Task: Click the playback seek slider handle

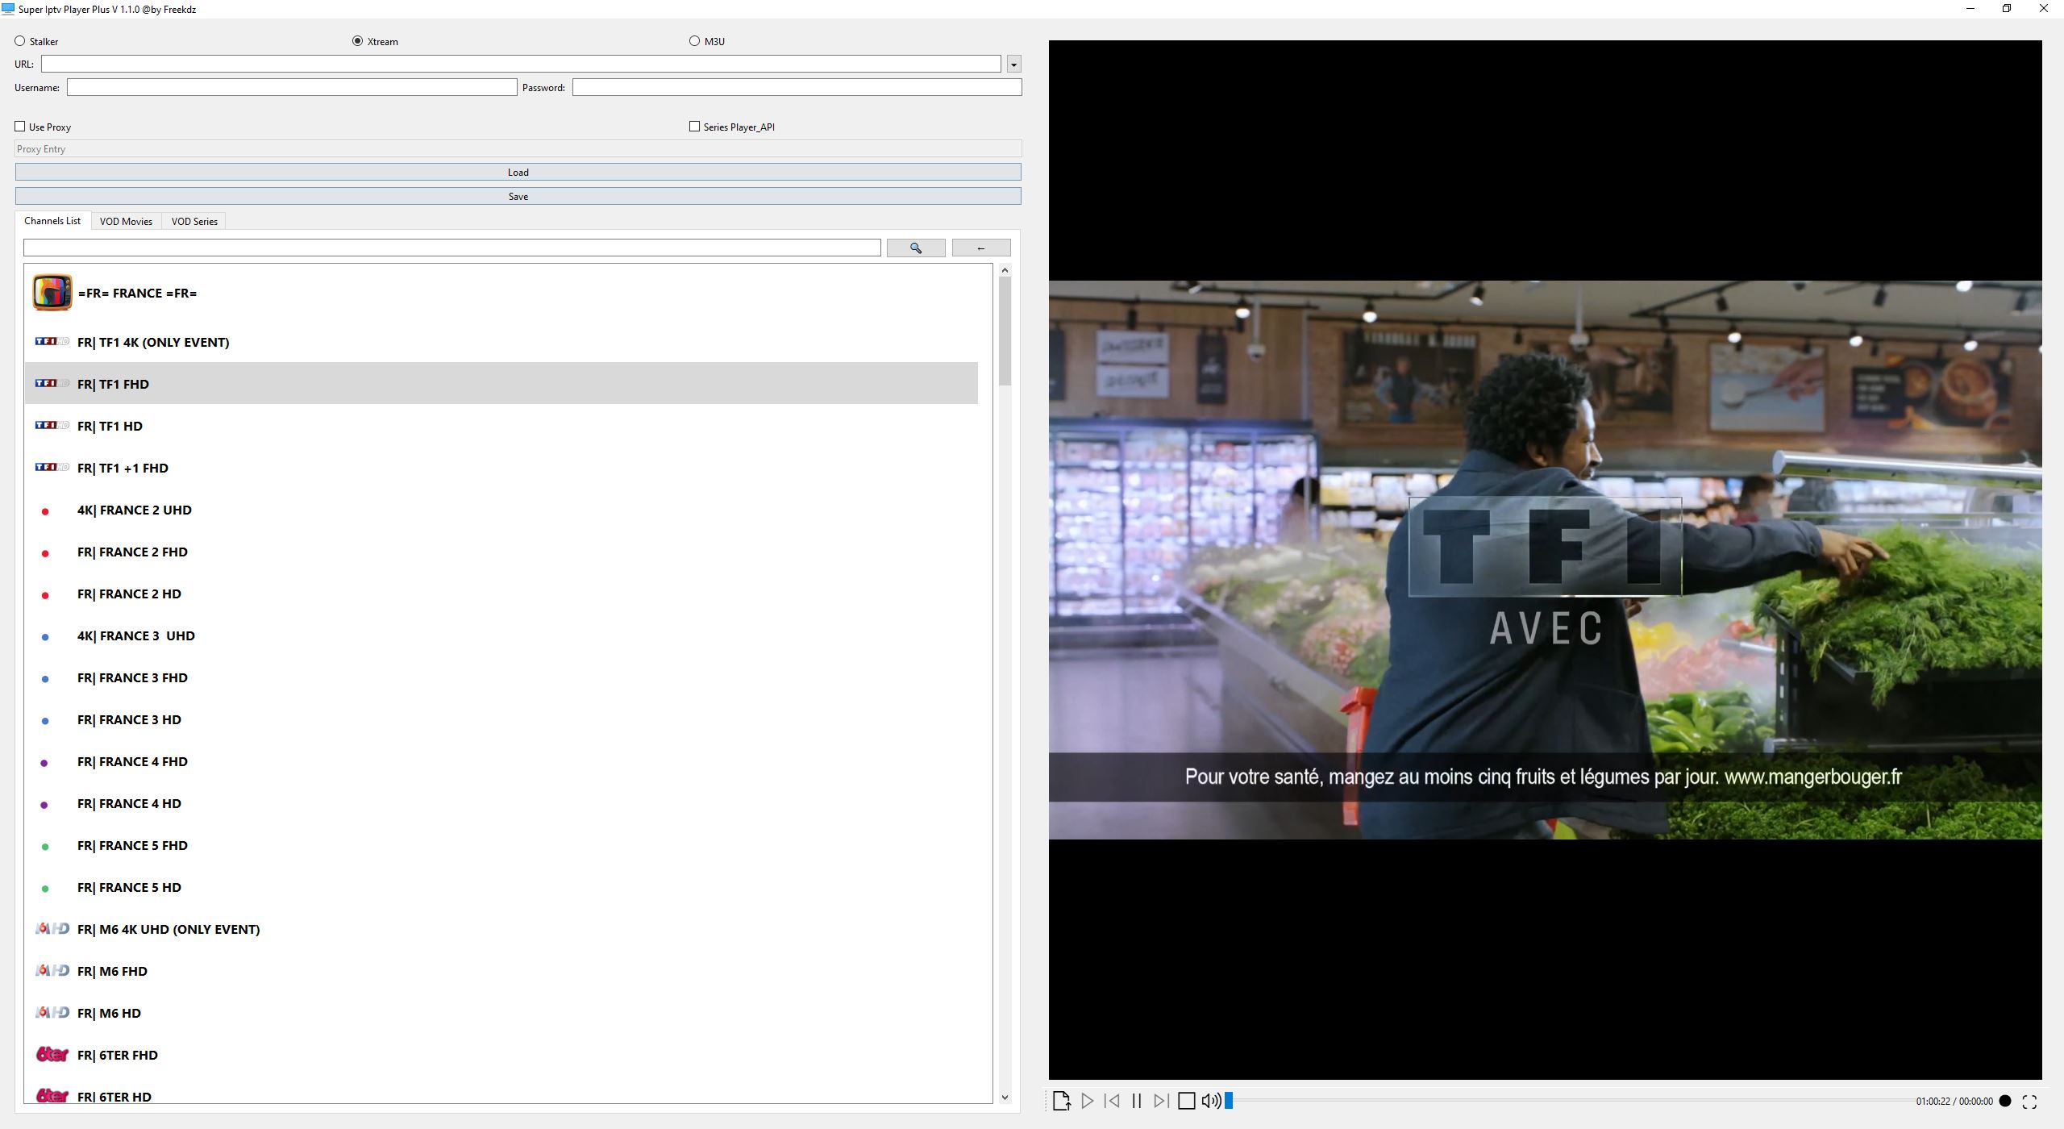Action: (1229, 1101)
